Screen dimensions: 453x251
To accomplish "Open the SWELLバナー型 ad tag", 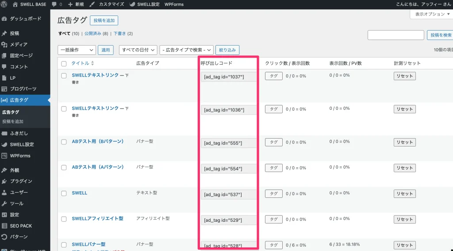I will (88, 244).
